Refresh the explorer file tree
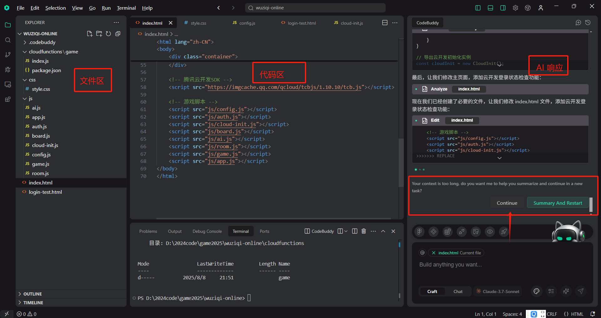The image size is (601, 318). (x=108, y=34)
